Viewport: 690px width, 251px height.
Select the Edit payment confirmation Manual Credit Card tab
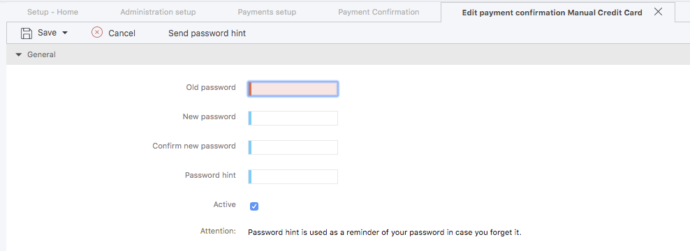[x=552, y=13]
